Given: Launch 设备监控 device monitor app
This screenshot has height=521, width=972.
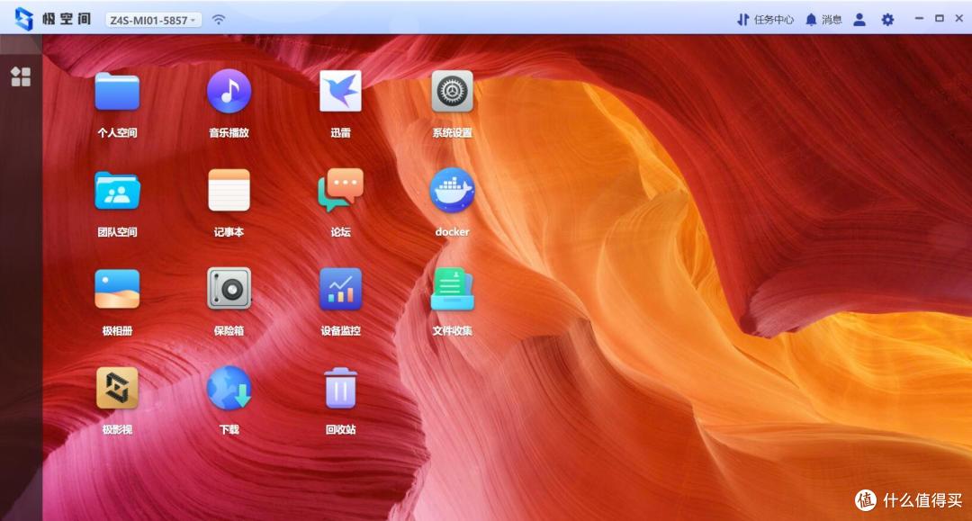Looking at the screenshot, I should (x=340, y=289).
